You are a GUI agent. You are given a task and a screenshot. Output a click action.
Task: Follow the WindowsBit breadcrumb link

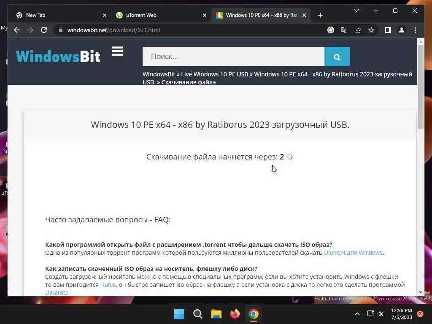[x=159, y=74]
